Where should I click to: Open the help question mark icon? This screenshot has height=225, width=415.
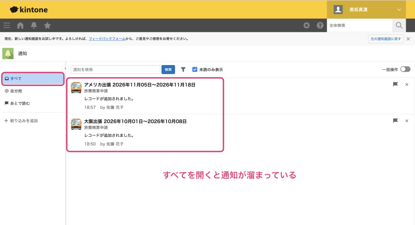point(320,25)
